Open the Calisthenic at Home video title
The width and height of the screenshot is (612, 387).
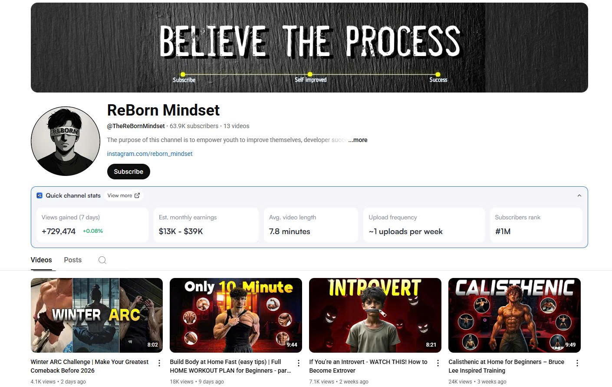[x=506, y=366]
